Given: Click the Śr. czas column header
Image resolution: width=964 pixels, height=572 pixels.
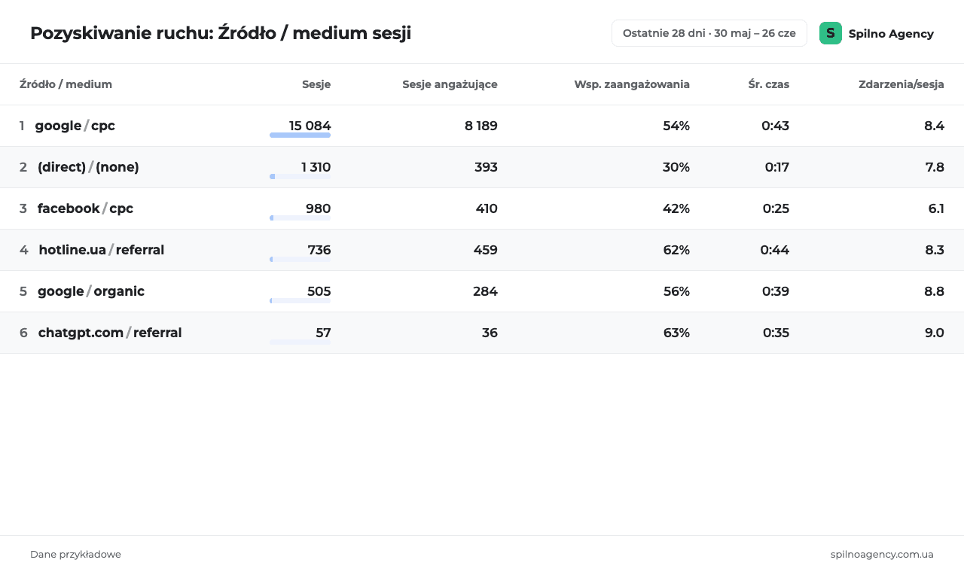Looking at the screenshot, I should (x=769, y=84).
